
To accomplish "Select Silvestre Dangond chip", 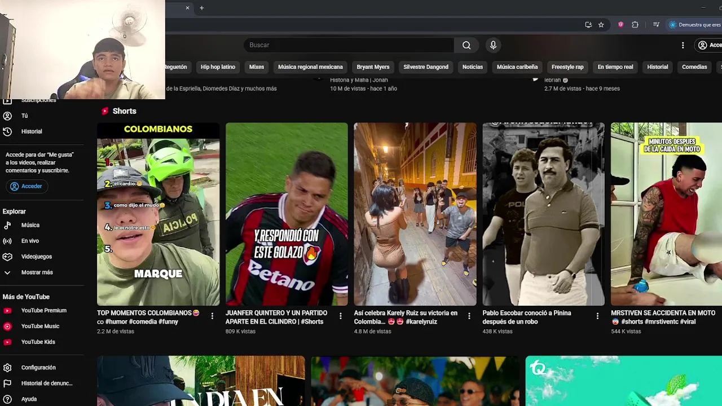I will point(426,67).
